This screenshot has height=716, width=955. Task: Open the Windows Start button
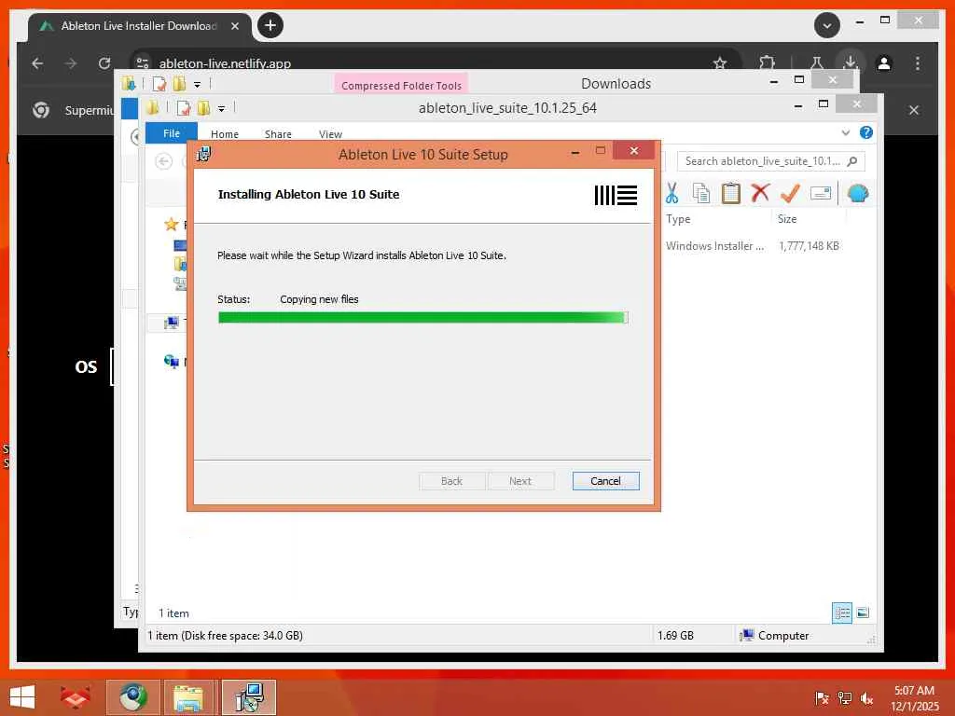pyautogui.click(x=22, y=697)
